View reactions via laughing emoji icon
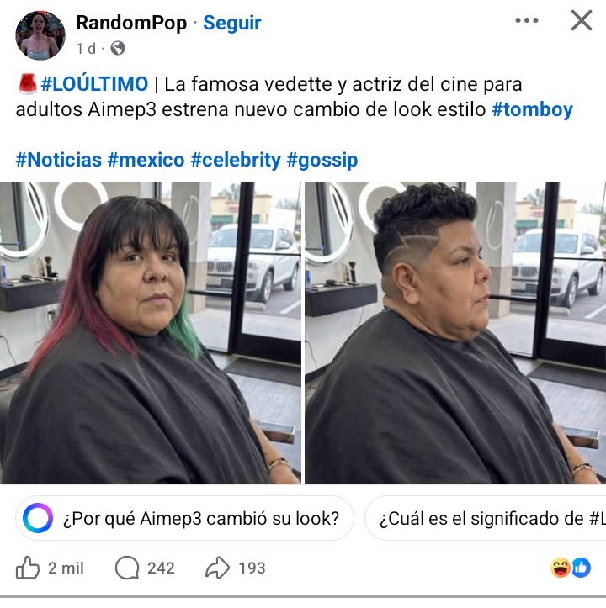Image resolution: width=606 pixels, height=608 pixels. (561, 568)
